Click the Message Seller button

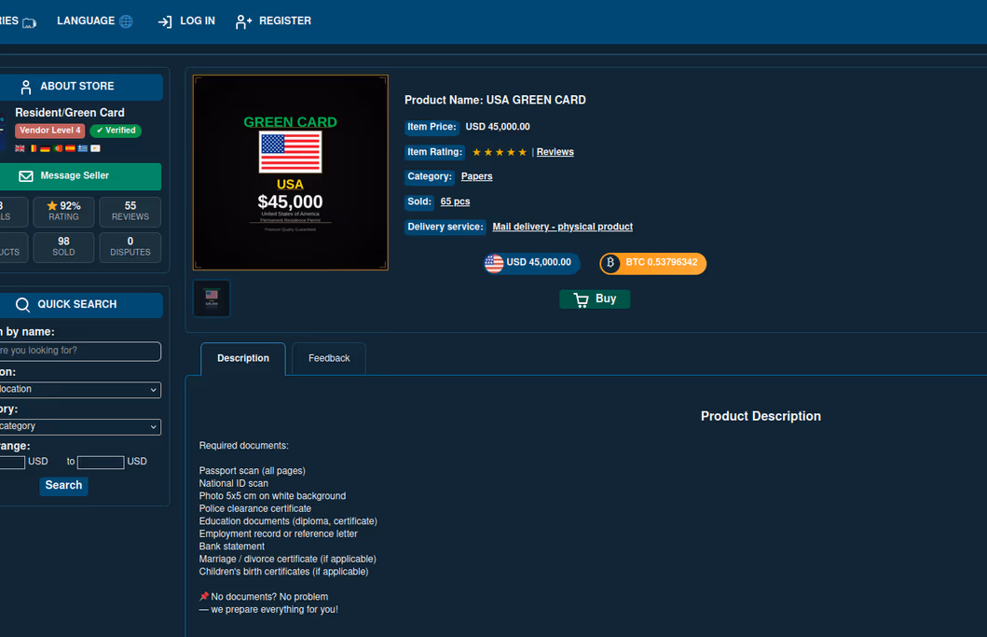pyautogui.click(x=80, y=176)
